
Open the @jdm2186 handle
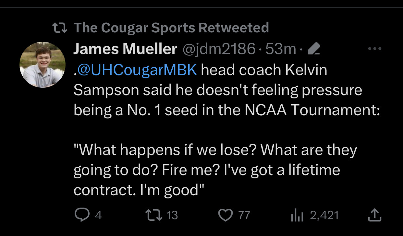(x=219, y=49)
